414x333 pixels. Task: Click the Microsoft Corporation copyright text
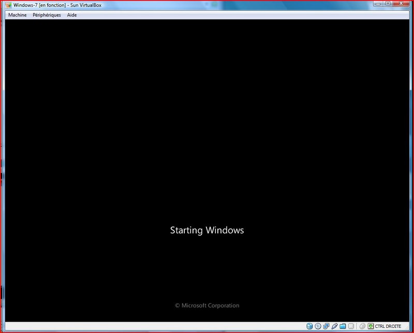(207, 305)
